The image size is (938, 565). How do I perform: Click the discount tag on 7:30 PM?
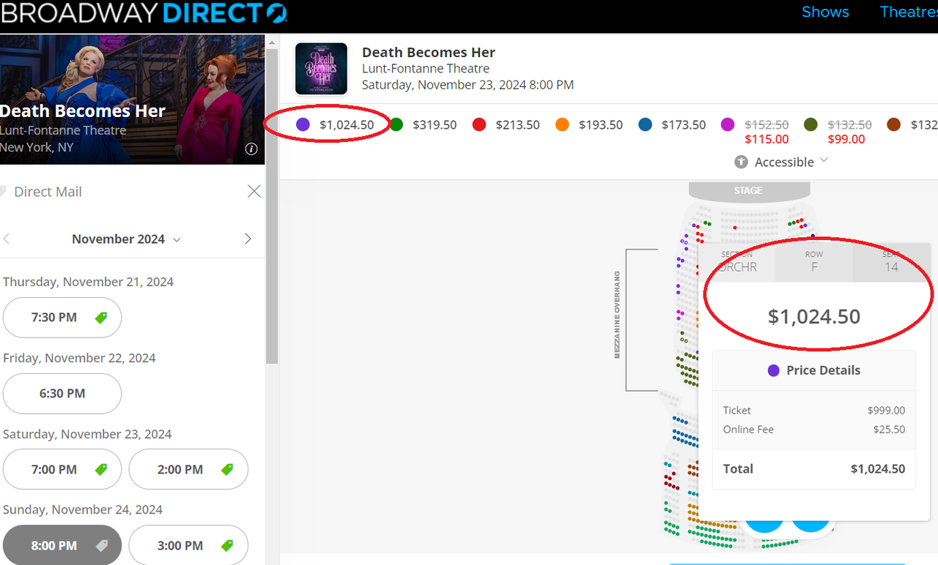101,318
